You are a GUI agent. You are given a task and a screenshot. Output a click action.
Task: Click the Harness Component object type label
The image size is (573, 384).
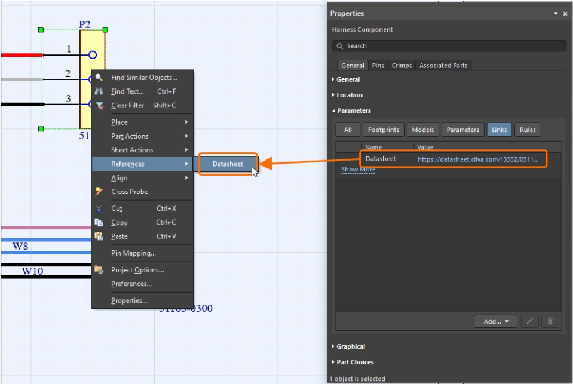coord(362,30)
